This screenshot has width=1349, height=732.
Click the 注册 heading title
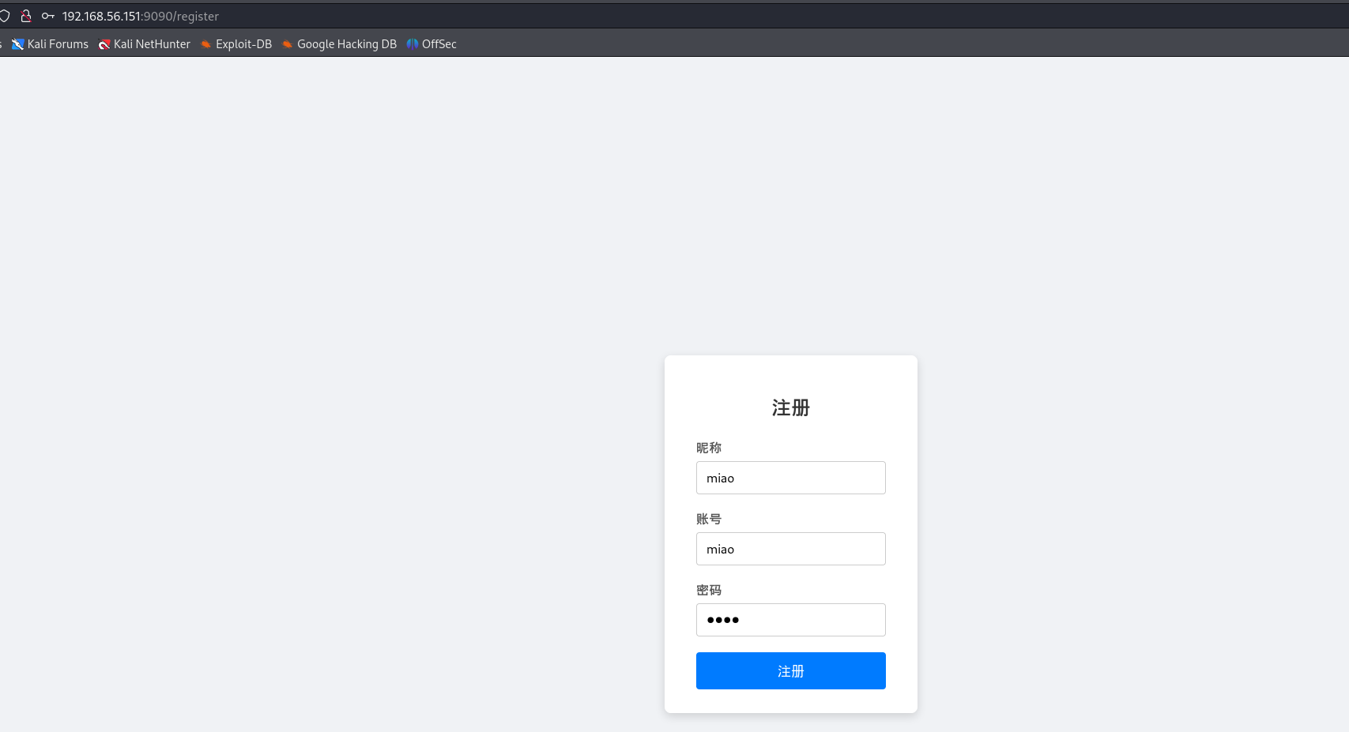click(790, 407)
